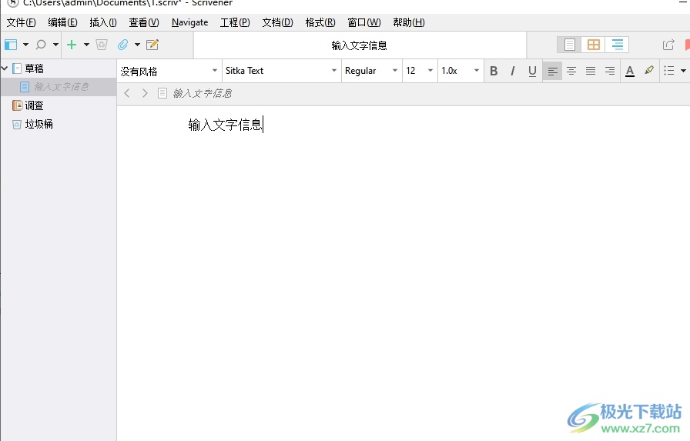The height and width of the screenshot is (441, 690).
Task: Select the 调查 folder in the binder
Action: click(34, 105)
